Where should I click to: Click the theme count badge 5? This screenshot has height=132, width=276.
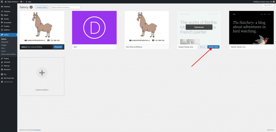(x=31, y=7)
